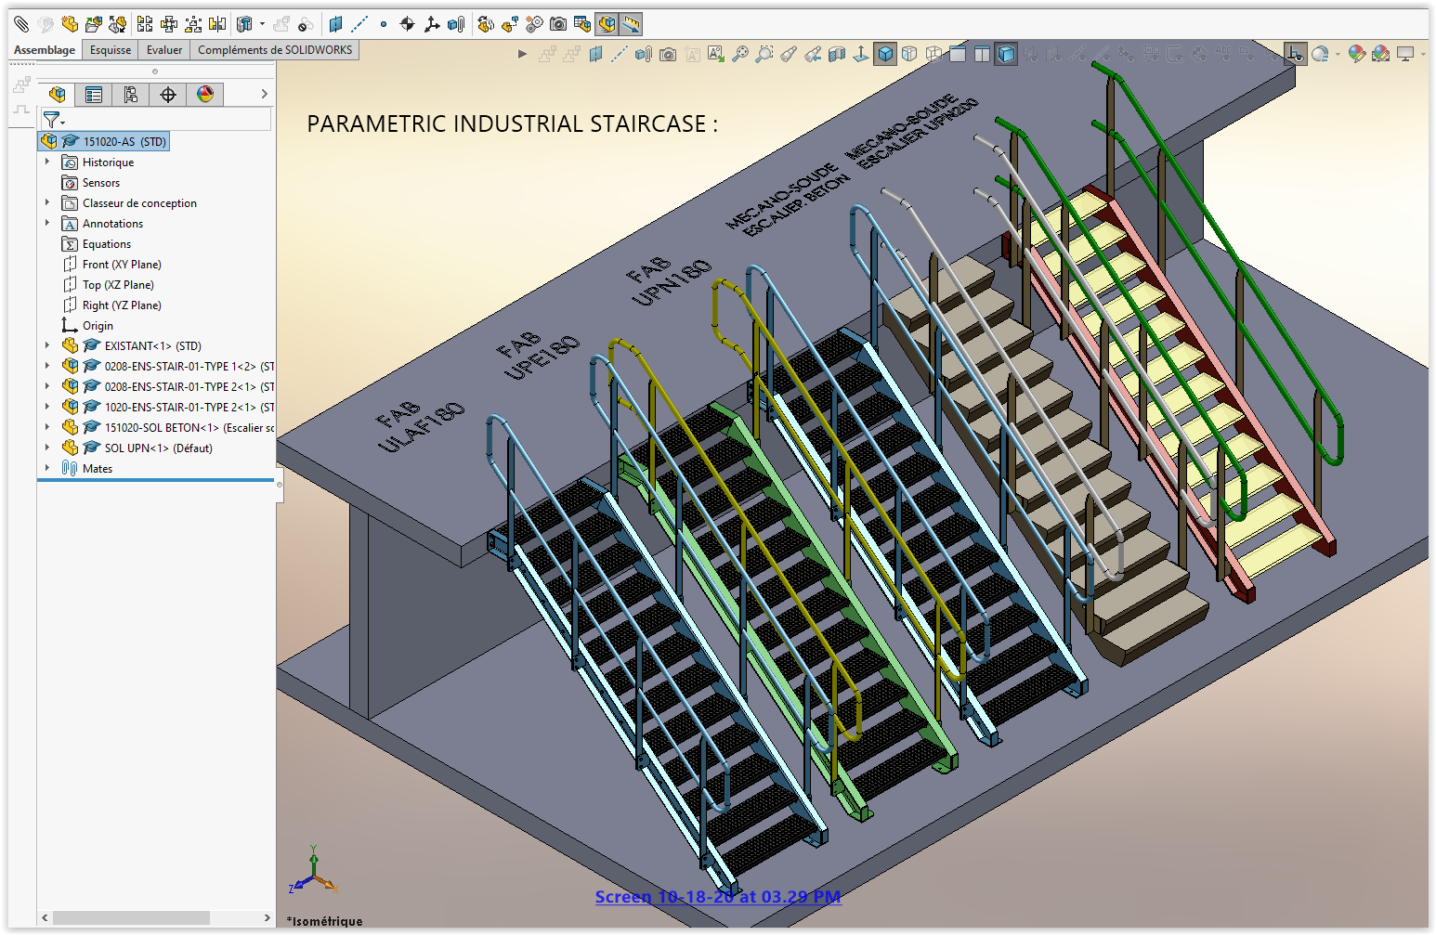Select 151020-SOL BETON<1> component
Screen dimensions: 1436x935
coord(168,427)
